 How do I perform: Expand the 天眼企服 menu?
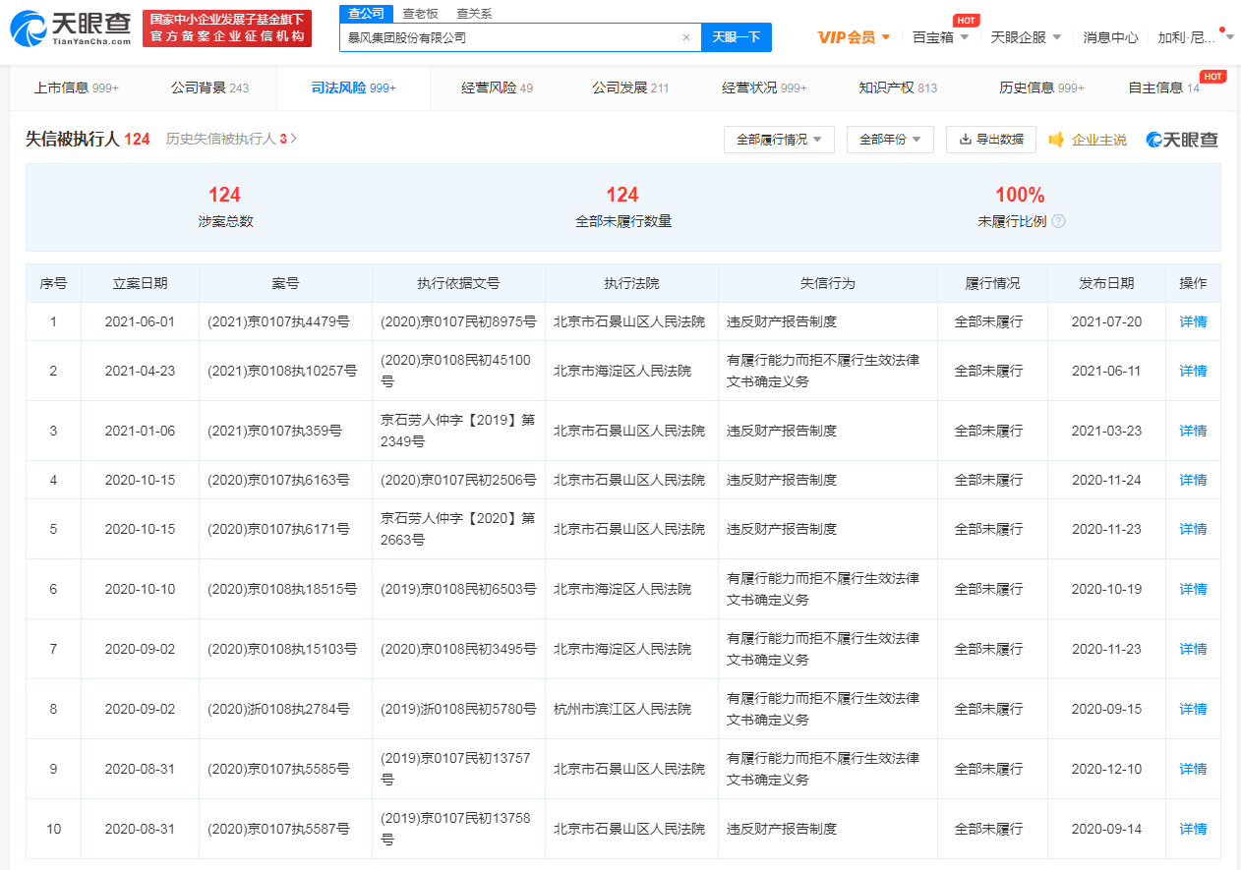coord(1026,37)
